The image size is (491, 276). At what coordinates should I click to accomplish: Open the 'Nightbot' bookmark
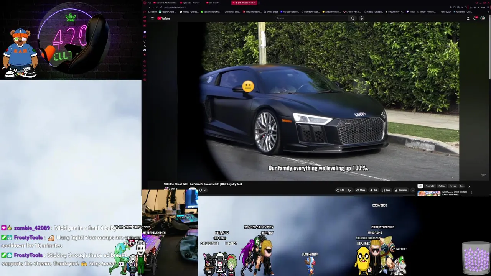coord(189,12)
